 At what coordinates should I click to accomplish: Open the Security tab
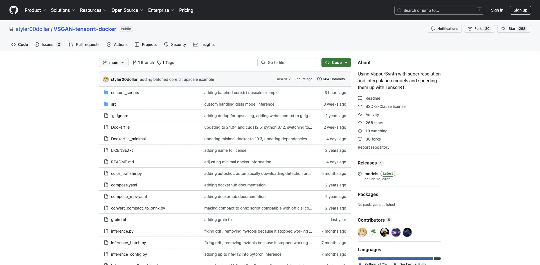[175, 44]
